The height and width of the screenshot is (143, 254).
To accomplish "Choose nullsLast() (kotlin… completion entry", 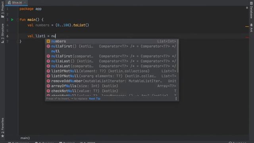I will point(111,61).
